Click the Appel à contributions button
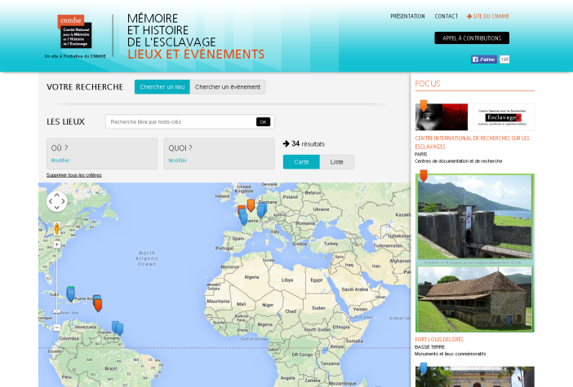The image size is (573, 387). point(472,38)
